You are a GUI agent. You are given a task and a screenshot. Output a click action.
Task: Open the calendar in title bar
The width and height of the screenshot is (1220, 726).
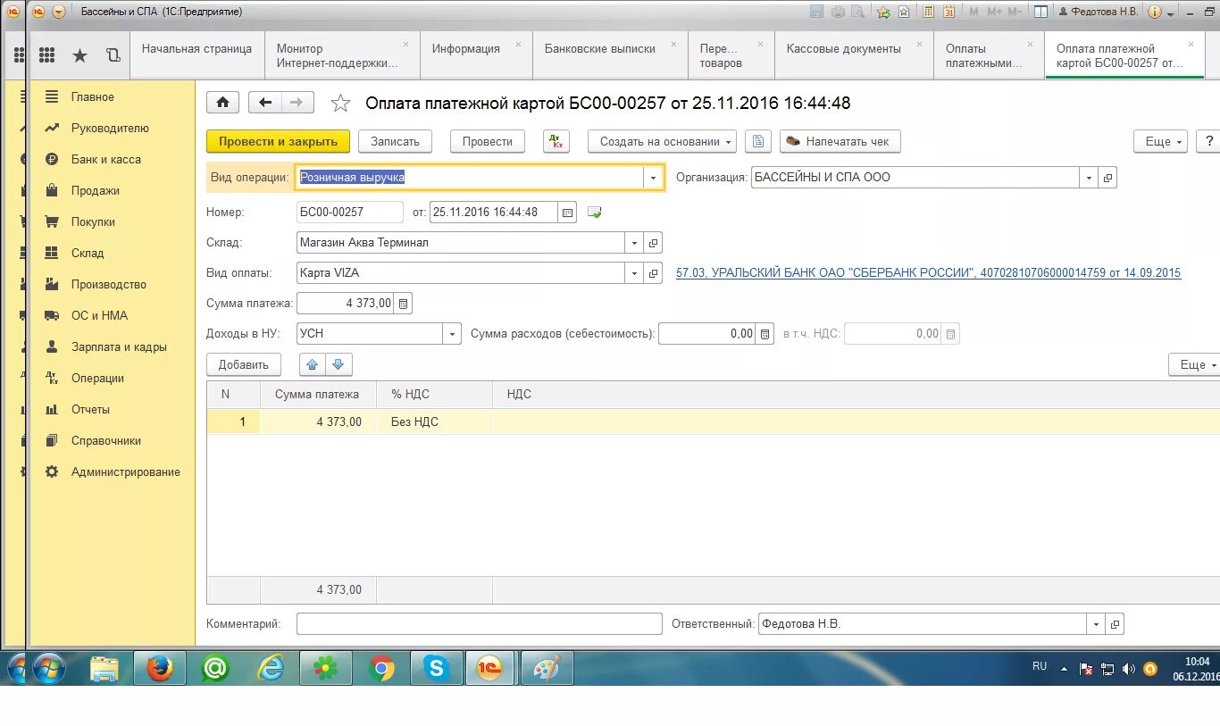(949, 12)
